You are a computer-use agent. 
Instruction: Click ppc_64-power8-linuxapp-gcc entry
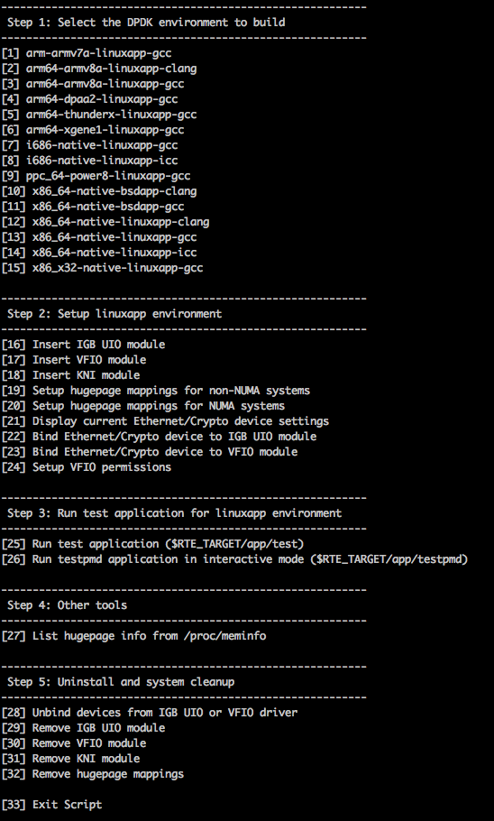(96, 175)
